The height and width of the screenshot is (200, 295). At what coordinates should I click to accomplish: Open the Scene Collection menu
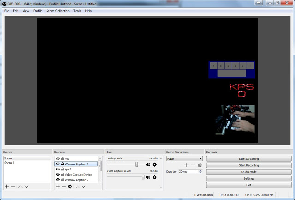pos(58,11)
